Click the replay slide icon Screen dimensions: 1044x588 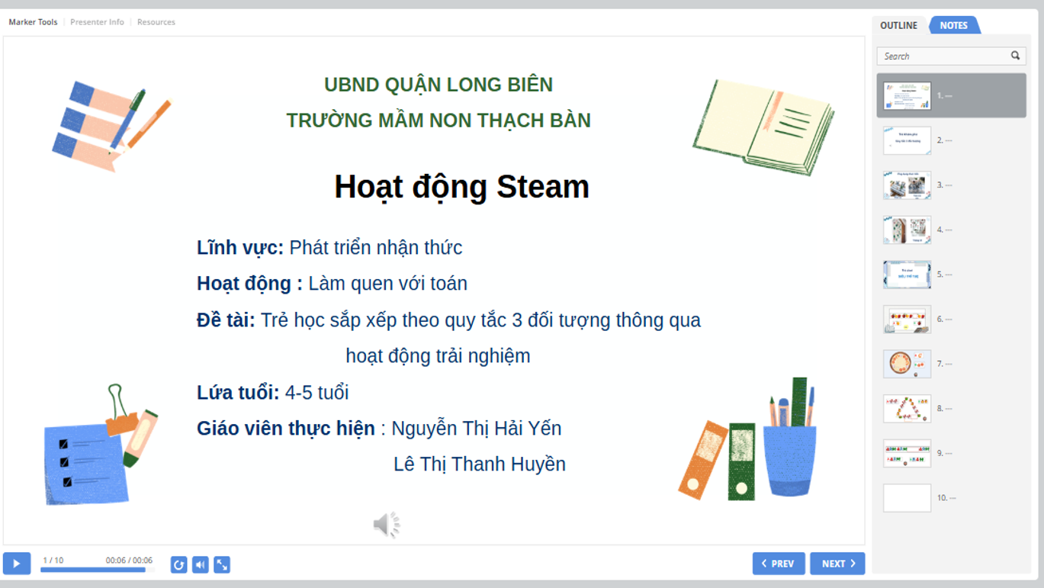[178, 564]
